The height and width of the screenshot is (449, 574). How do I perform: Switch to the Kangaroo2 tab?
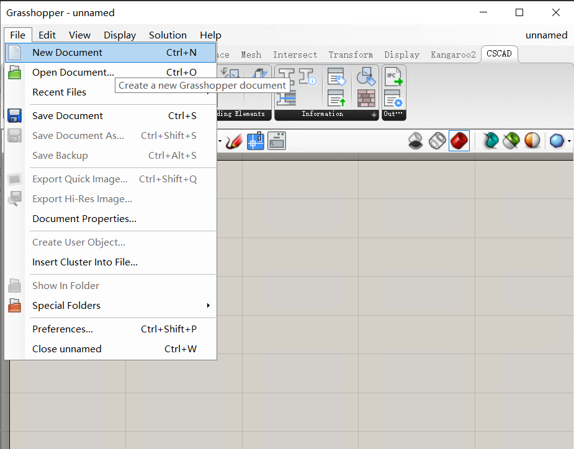point(453,55)
